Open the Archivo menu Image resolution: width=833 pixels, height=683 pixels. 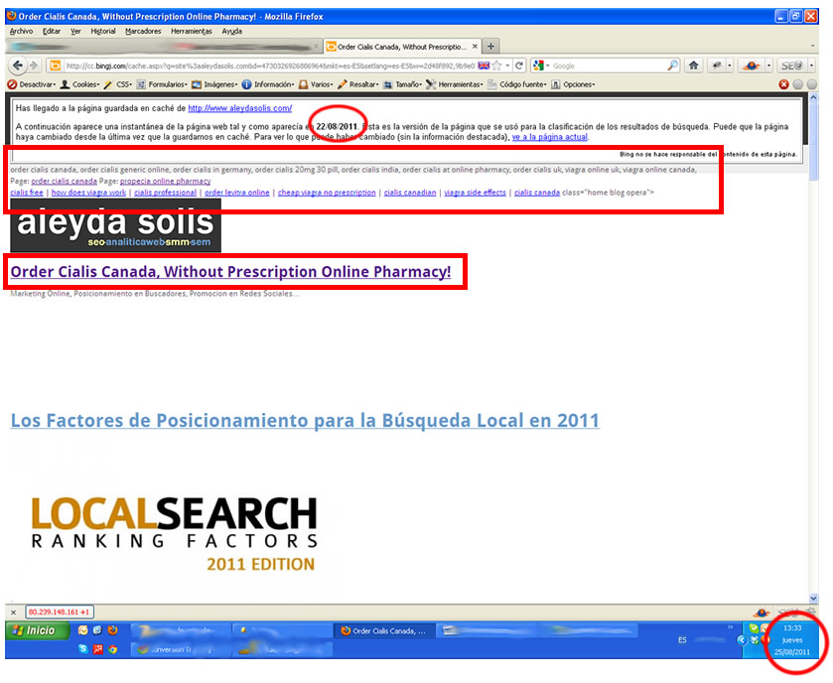21,32
